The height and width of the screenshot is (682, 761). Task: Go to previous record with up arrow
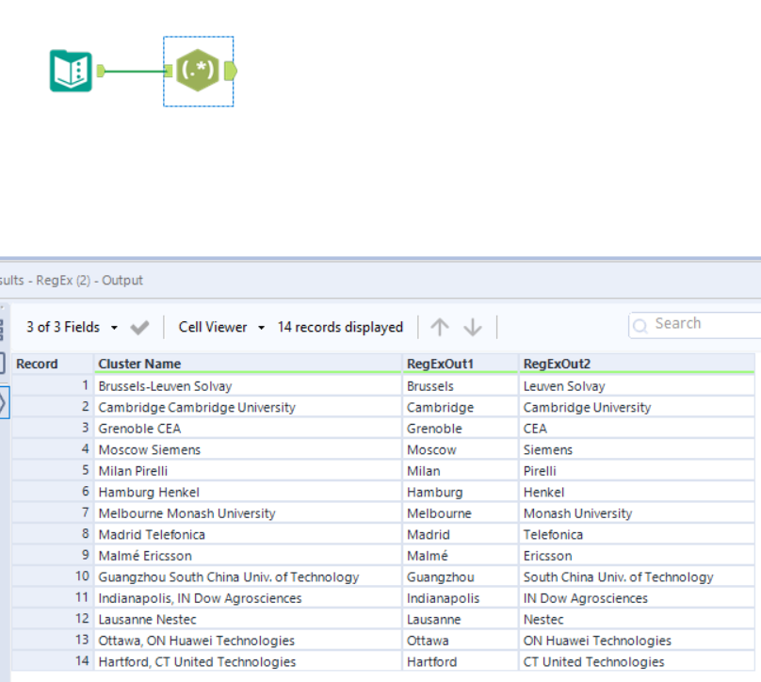(440, 327)
